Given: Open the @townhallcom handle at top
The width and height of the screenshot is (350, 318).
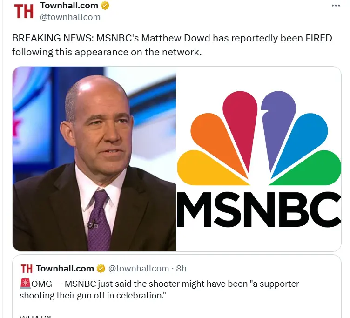Looking at the screenshot, I should [70, 17].
